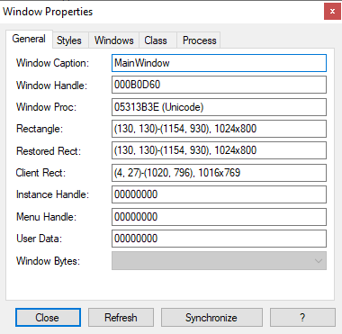342x334 pixels.
Task: Switch to the General tab
Action: coord(29,39)
